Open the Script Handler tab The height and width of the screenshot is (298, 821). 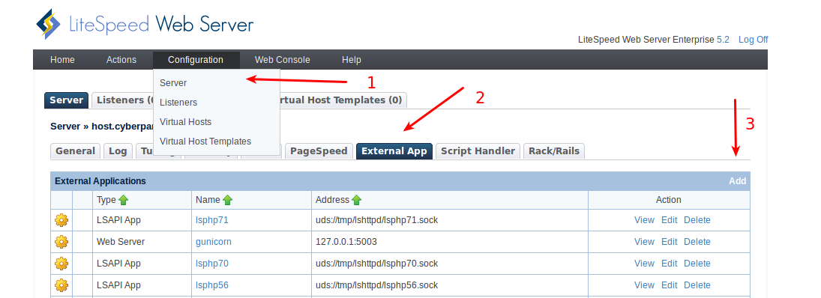[x=478, y=151]
